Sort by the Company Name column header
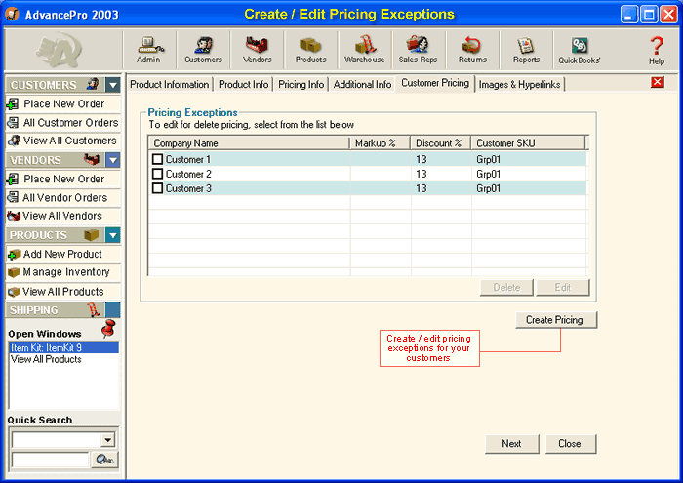683x483 pixels. (249, 143)
